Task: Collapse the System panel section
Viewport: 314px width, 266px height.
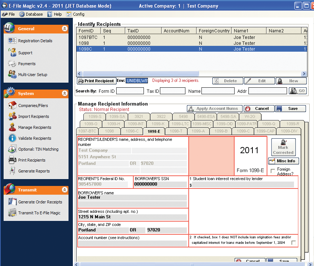Action: click(64, 94)
